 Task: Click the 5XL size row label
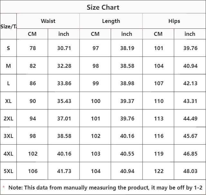(8, 171)
